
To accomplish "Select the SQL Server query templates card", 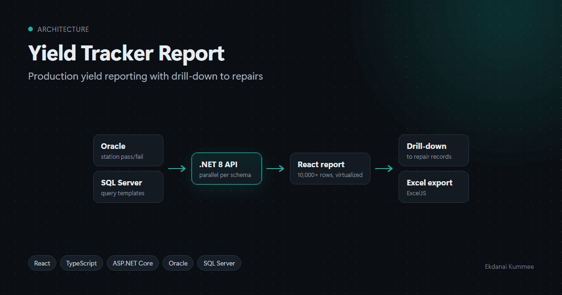I will click(x=128, y=187).
